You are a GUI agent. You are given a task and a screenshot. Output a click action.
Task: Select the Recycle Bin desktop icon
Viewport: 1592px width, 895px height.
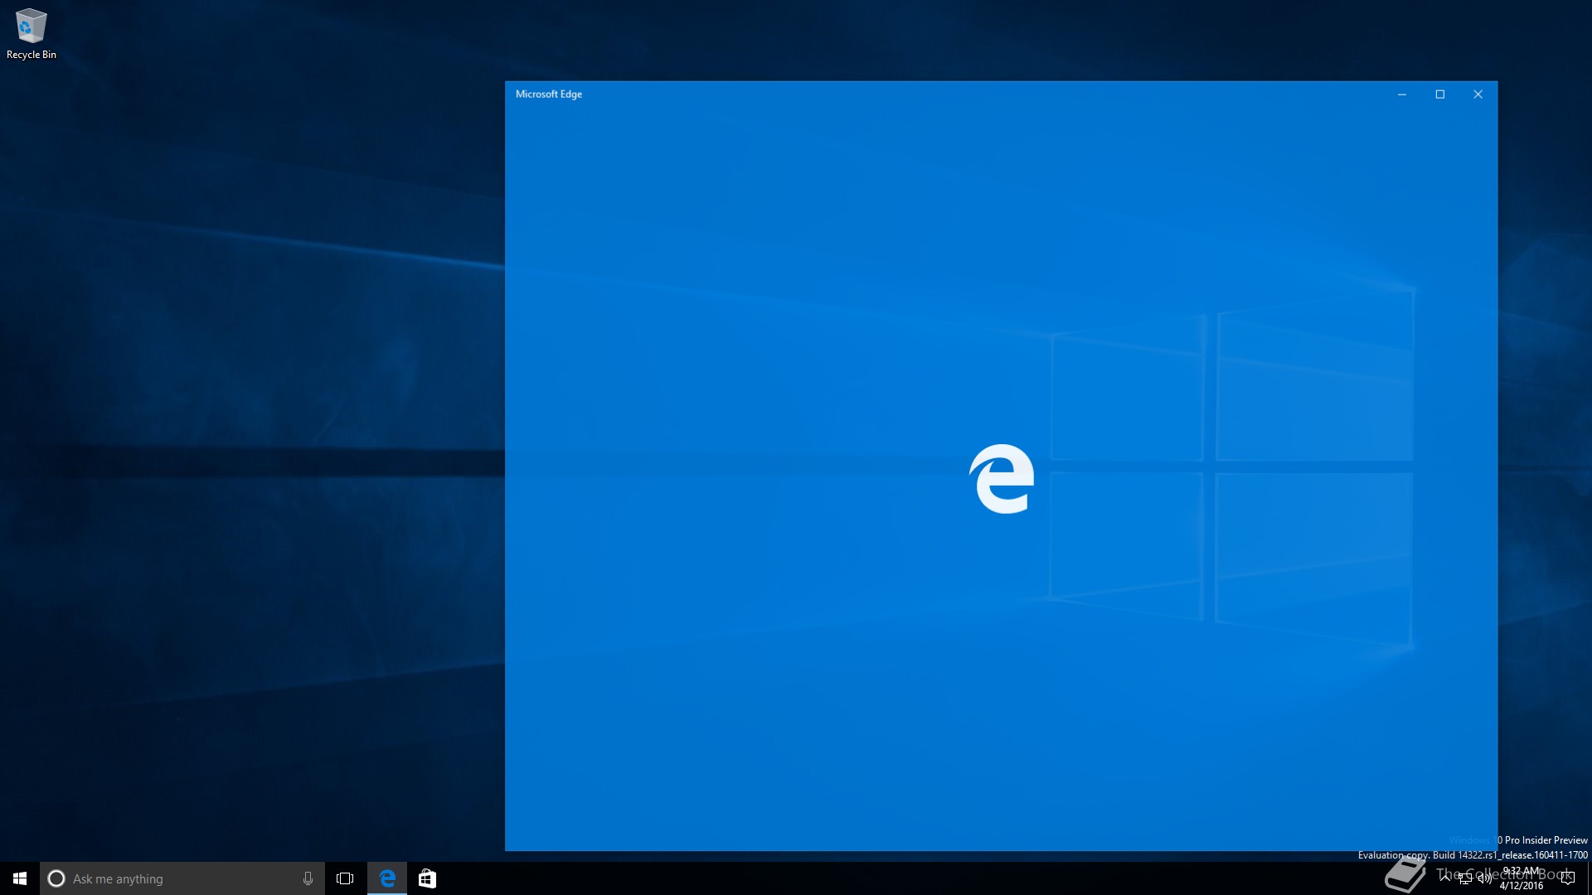31,26
